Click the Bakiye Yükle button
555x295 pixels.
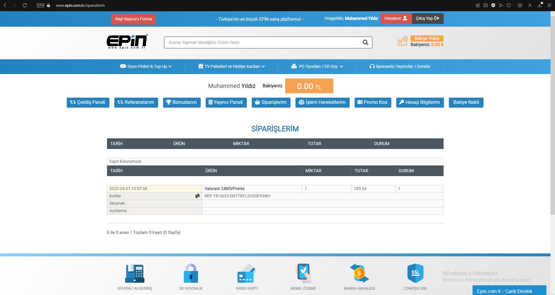pos(427,38)
